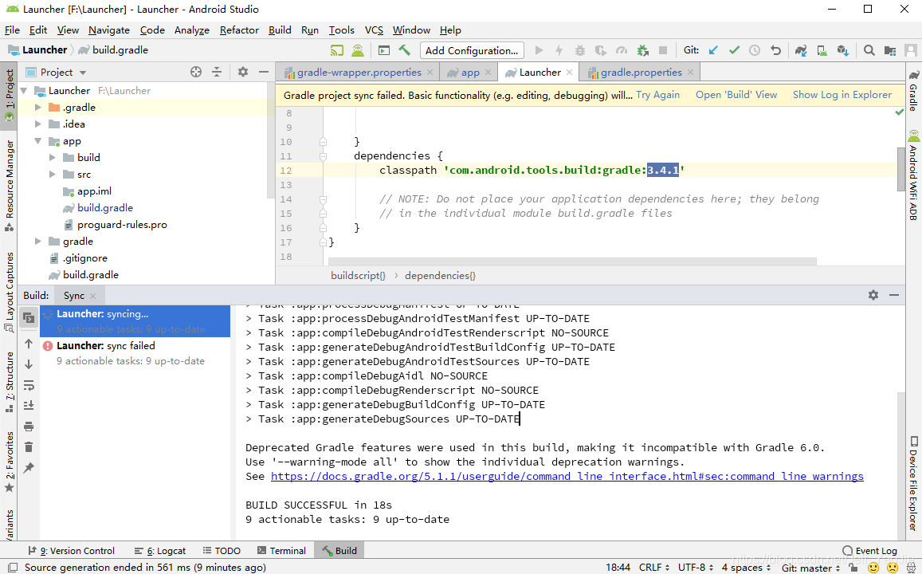This screenshot has width=922, height=574.
Task: Expand the .idea folder
Action: point(38,124)
